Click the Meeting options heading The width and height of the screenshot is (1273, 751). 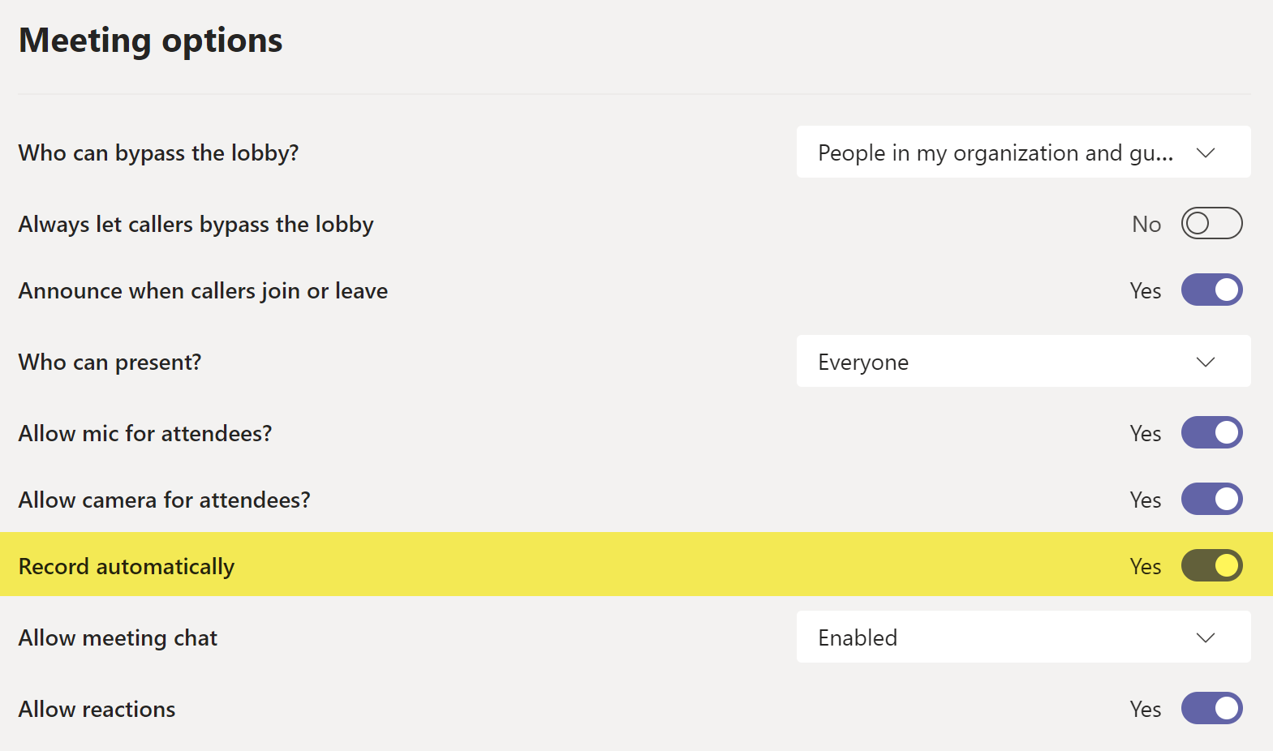coord(151,41)
